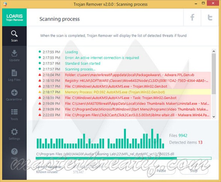The height and width of the screenshot is (182, 221).
Task: Click yellow warning icon for Memory Process row
Action: click(x=40, y=92)
